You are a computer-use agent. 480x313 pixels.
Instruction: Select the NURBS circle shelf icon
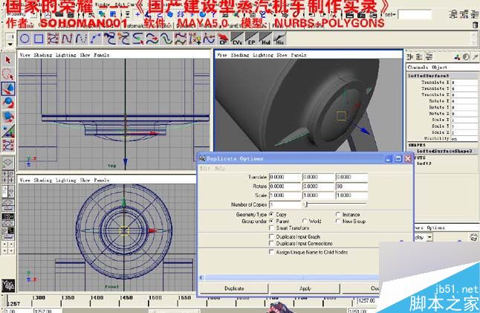click(x=25, y=39)
